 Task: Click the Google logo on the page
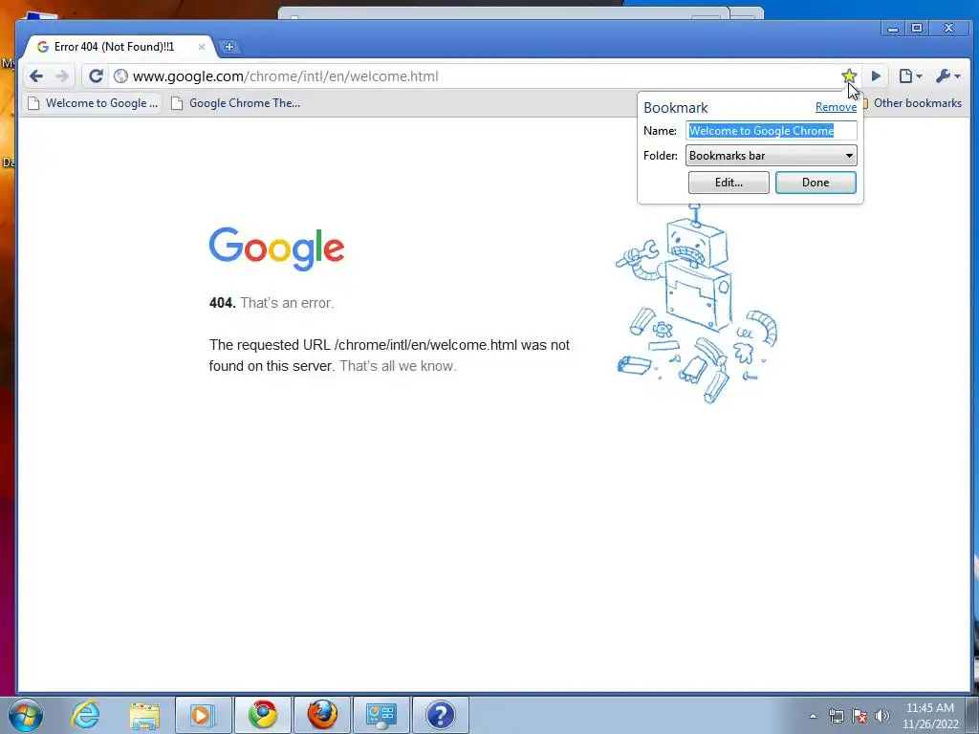[x=276, y=248]
